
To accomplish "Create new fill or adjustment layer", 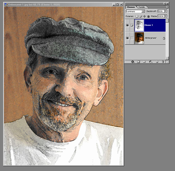I will (x=150, y=62).
